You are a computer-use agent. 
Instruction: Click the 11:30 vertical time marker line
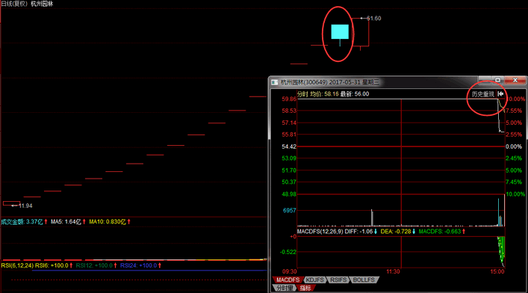point(401,183)
